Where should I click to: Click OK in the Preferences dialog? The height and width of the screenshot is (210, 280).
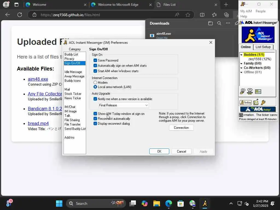pos(159,151)
